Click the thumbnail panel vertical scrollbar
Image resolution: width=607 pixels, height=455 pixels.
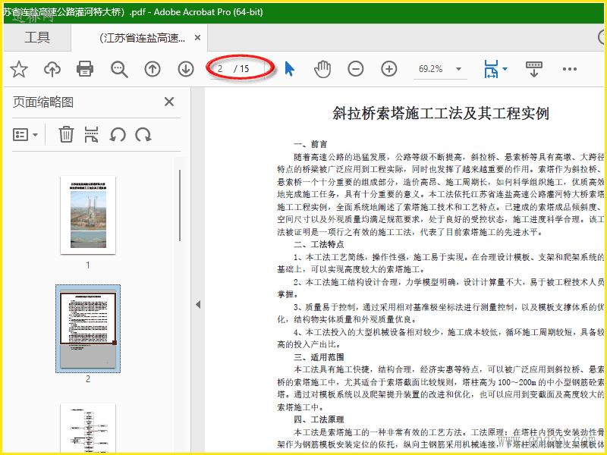click(x=180, y=205)
